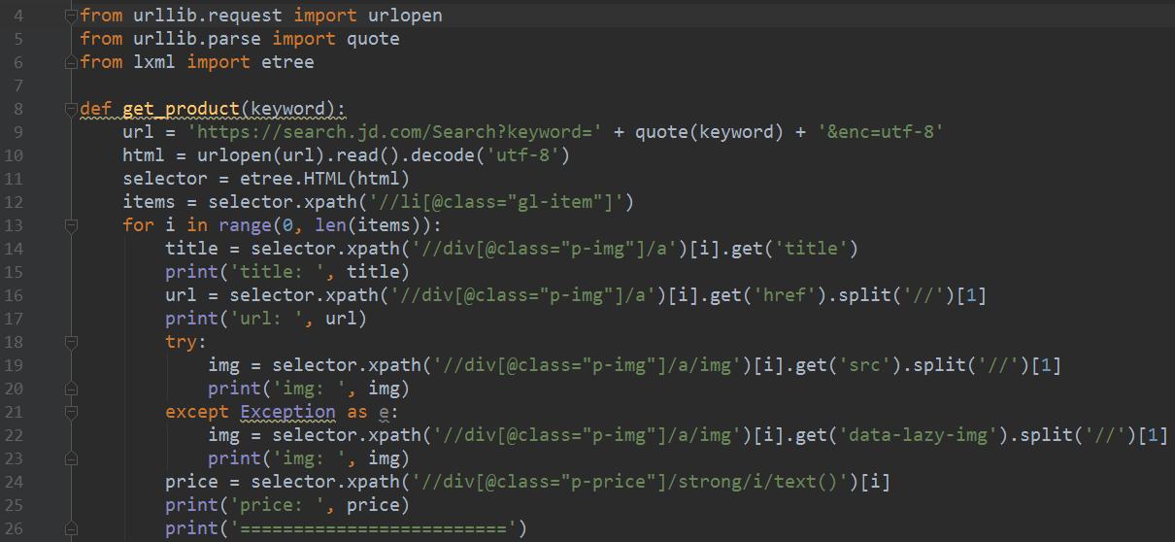This screenshot has height=542, width=1175.
Task: Click the 'try' keyword
Action: (x=181, y=342)
